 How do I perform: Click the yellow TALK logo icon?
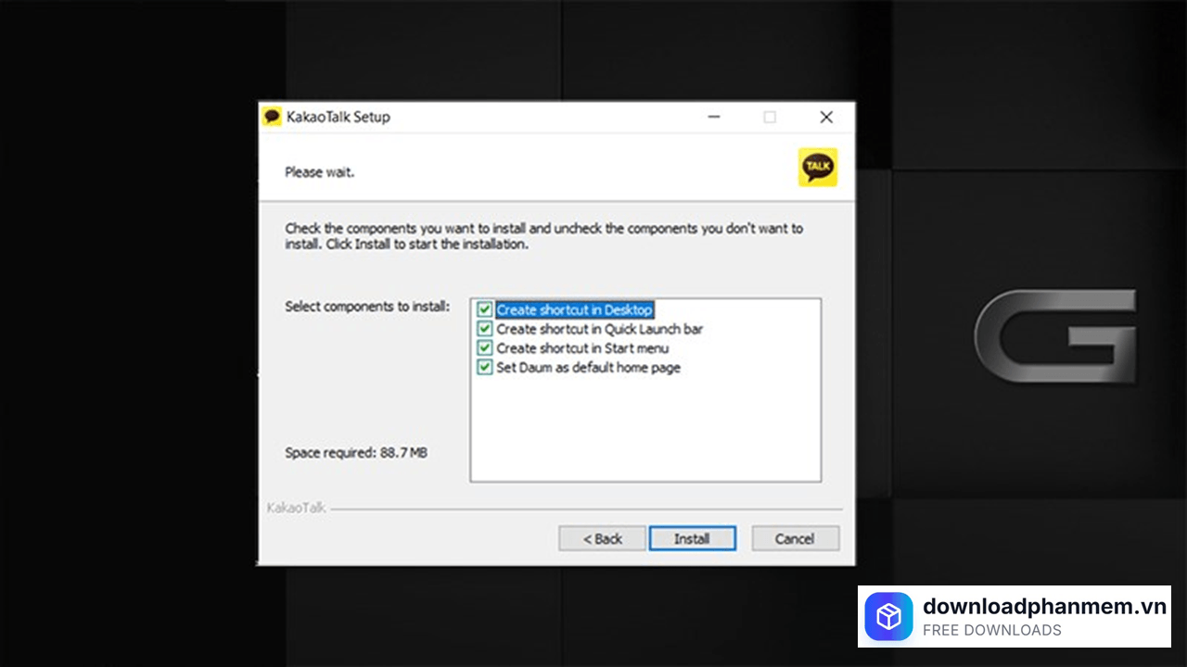pyautogui.click(x=817, y=168)
